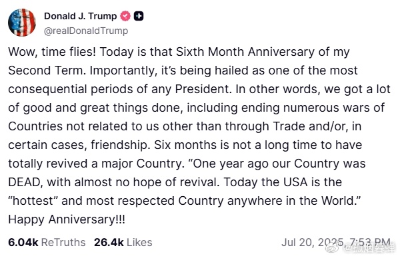Screen dimensions: 400x258
Task: Open the American flag profile avatar
Action: click(x=22, y=23)
